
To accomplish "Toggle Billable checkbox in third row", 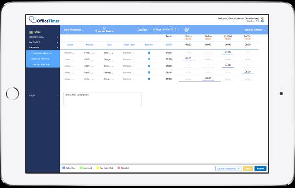I will point(149,66).
